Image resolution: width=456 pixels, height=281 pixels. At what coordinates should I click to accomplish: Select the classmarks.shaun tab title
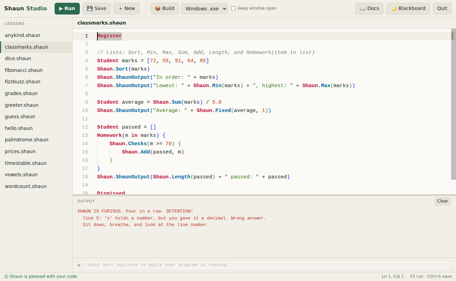[102, 23]
